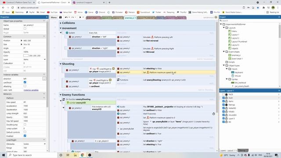Collapse the Layouts folder in Project tree

(224, 28)
